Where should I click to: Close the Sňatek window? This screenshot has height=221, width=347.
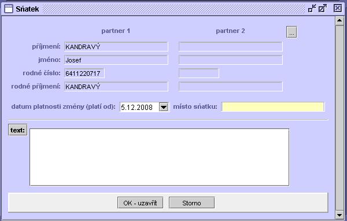pyautogui.click(x=338, y=9)
